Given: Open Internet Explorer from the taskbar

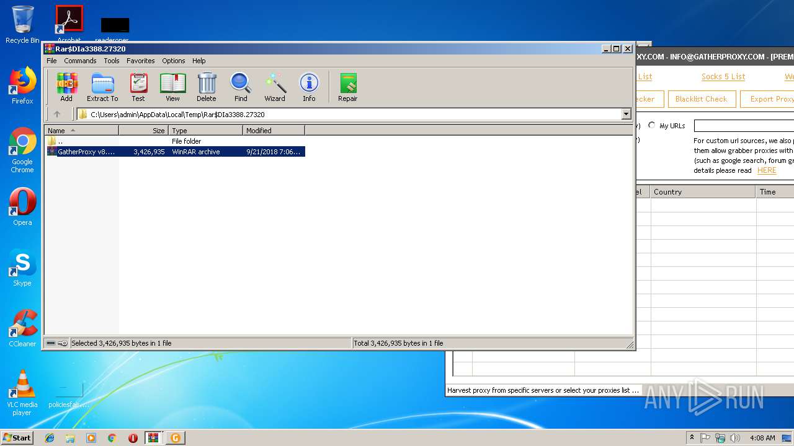Looking at the screenshot, I should pyautogui.click(x=50, y=438).
